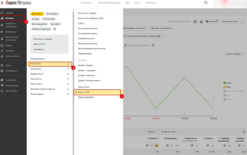Screen dimensions: 247x155
Task: Click the clock history icon above the chart
Action: point(195,21)
